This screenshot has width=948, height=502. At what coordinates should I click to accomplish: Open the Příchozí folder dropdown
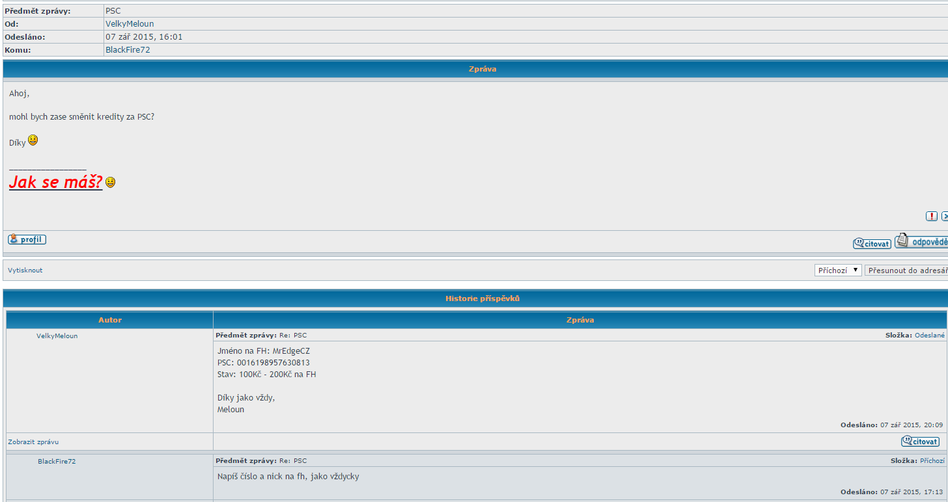[838, 270]
